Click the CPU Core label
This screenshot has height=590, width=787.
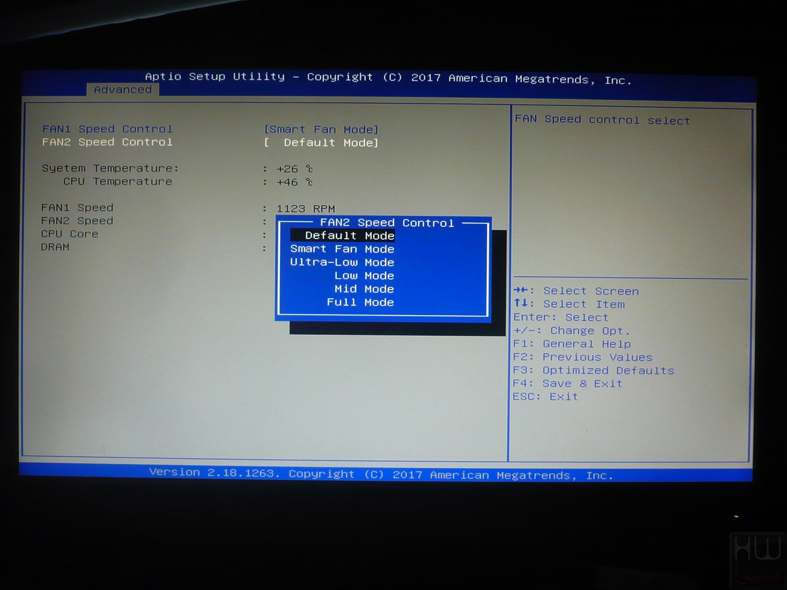[x=70, y=234]
